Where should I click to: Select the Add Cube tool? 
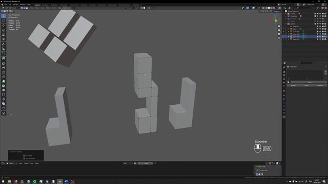pos(4,54)
